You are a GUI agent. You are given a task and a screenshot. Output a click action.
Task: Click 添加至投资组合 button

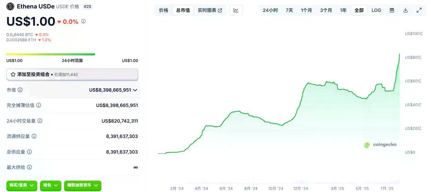[72, 74]
